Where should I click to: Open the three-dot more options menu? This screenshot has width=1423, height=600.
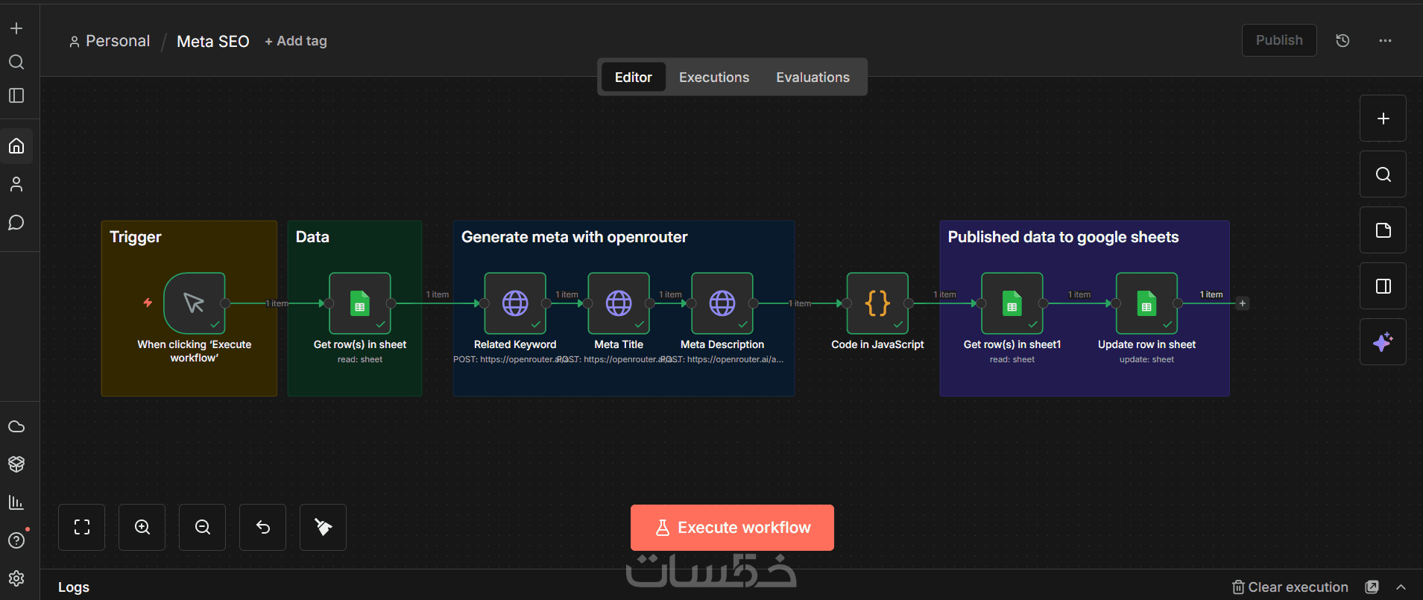tap(1385, 40)
